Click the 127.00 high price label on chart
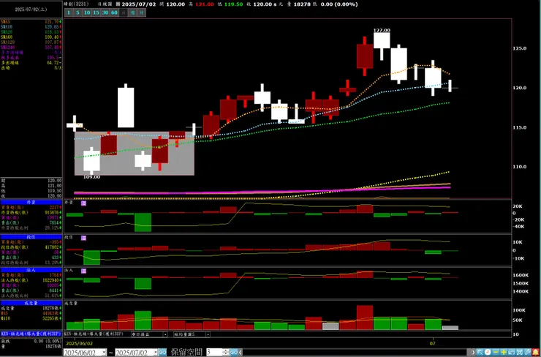The image size is (541, 357). 382,31
